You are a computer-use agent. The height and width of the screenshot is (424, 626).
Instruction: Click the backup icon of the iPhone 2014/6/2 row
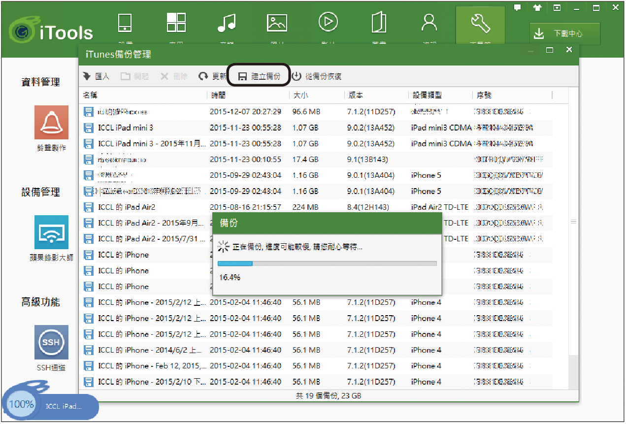(x=89, y=350)
